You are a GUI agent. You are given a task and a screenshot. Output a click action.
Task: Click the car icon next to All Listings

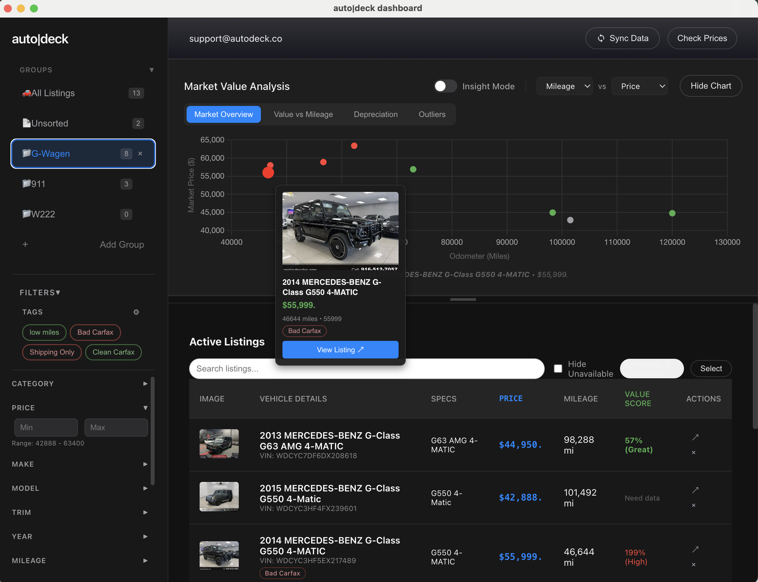[x=27, y=93]
